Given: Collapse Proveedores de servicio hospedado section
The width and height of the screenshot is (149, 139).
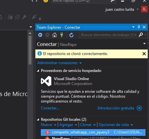Looking at the screenshot, I should click(38, 71).
